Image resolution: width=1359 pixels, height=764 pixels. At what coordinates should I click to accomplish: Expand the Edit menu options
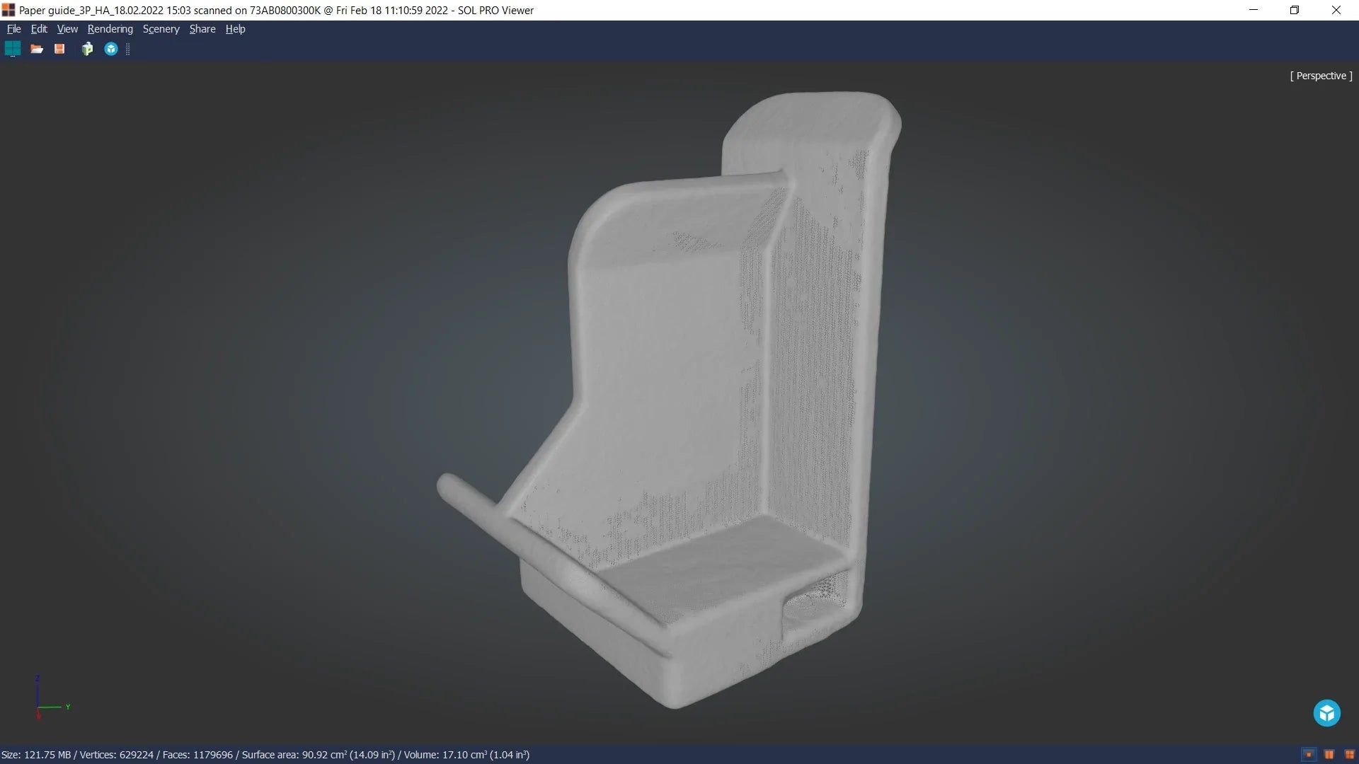click(38, 29)
